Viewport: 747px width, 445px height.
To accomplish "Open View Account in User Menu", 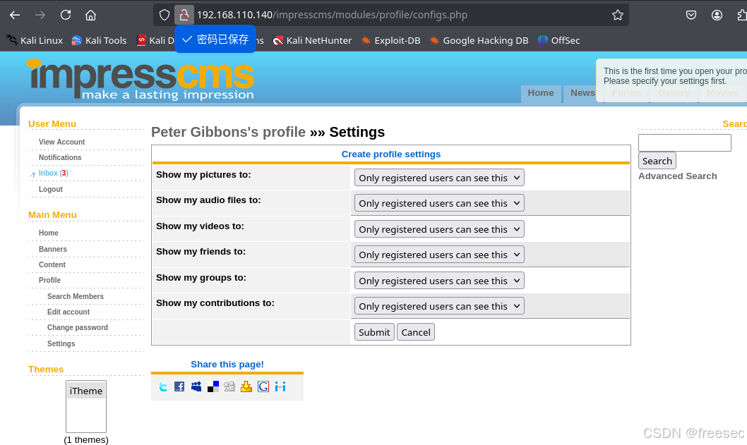I will (62, 142).
